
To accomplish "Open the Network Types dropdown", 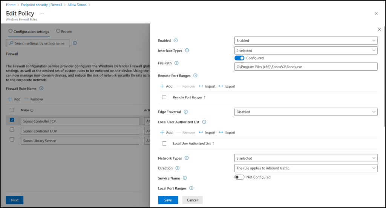I will coord(306,158).
